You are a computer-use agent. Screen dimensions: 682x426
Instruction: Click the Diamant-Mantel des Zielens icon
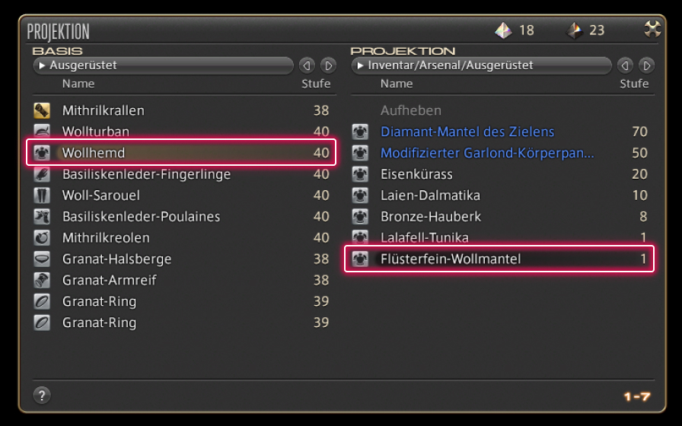pos(360,132)
